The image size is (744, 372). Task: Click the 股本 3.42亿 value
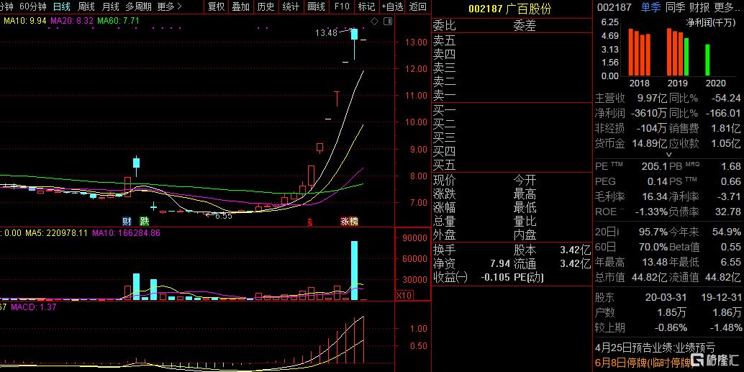[x=575, y=250]
